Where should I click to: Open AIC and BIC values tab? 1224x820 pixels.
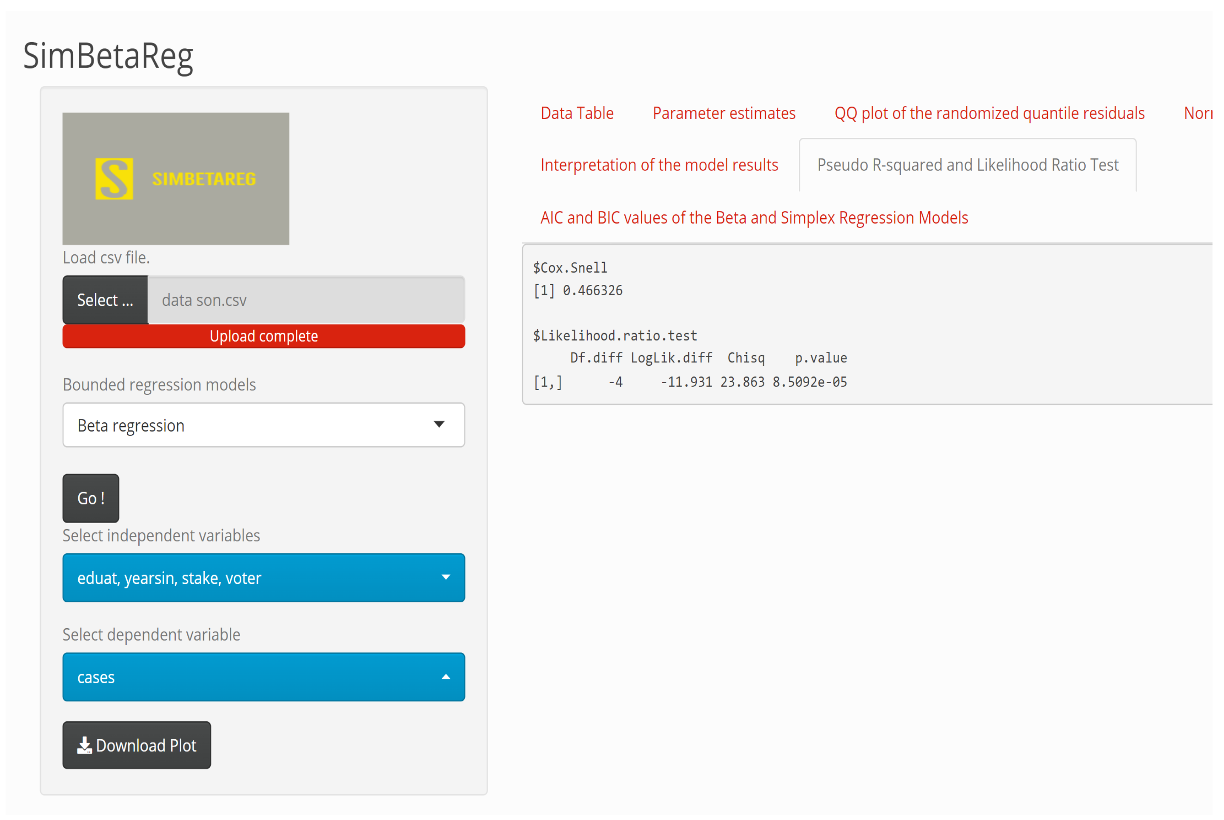coord(754,218)
